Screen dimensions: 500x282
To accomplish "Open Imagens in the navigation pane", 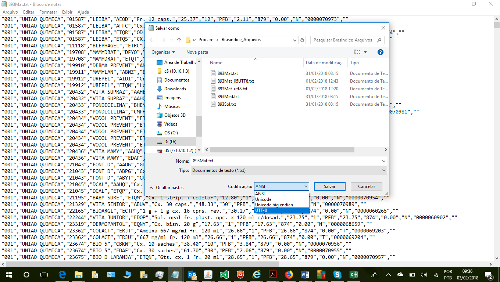I will pyautogui.click(x=168, y=98).
